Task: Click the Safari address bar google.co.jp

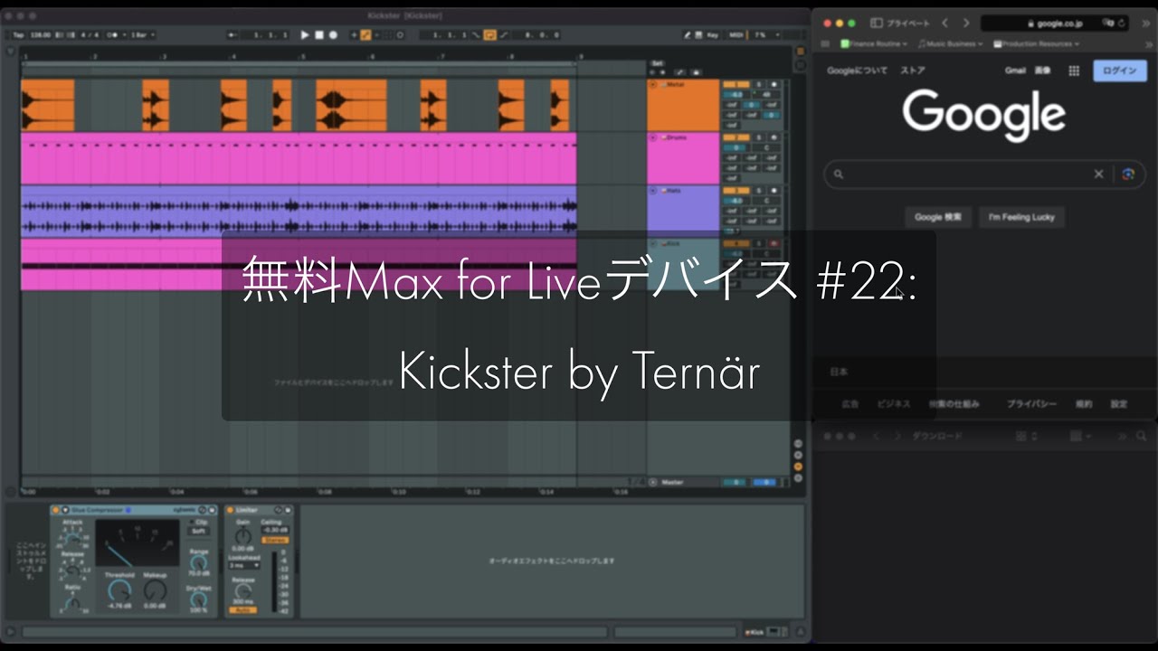Action: (x=1054, y=24)
